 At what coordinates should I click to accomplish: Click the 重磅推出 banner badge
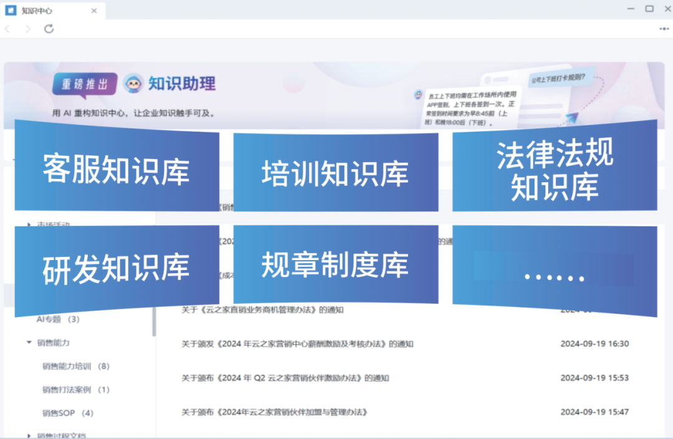point(85,83)
